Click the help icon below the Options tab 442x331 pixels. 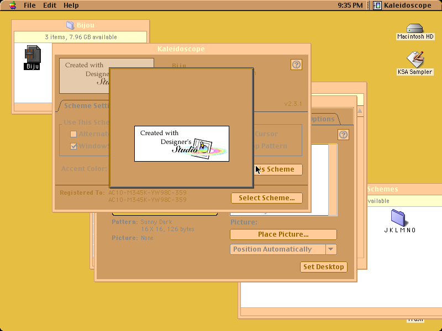click(343, 135)
